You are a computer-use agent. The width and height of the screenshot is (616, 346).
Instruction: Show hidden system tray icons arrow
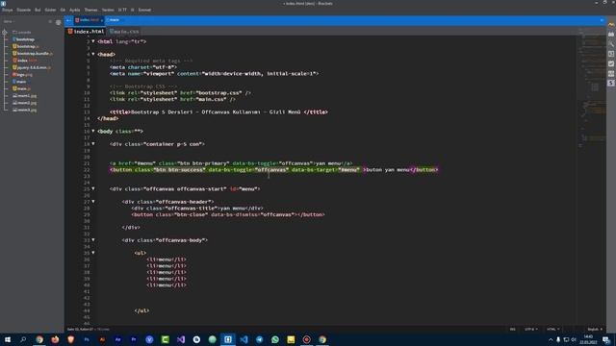[551, 339]
